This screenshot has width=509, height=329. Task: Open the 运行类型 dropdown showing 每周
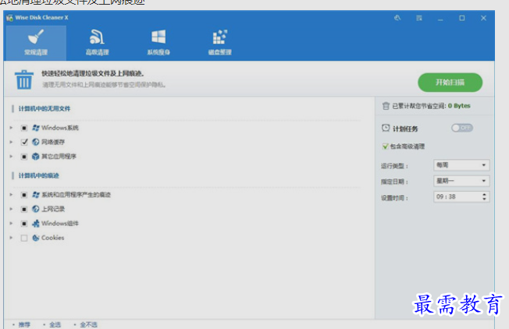point(461,165)
